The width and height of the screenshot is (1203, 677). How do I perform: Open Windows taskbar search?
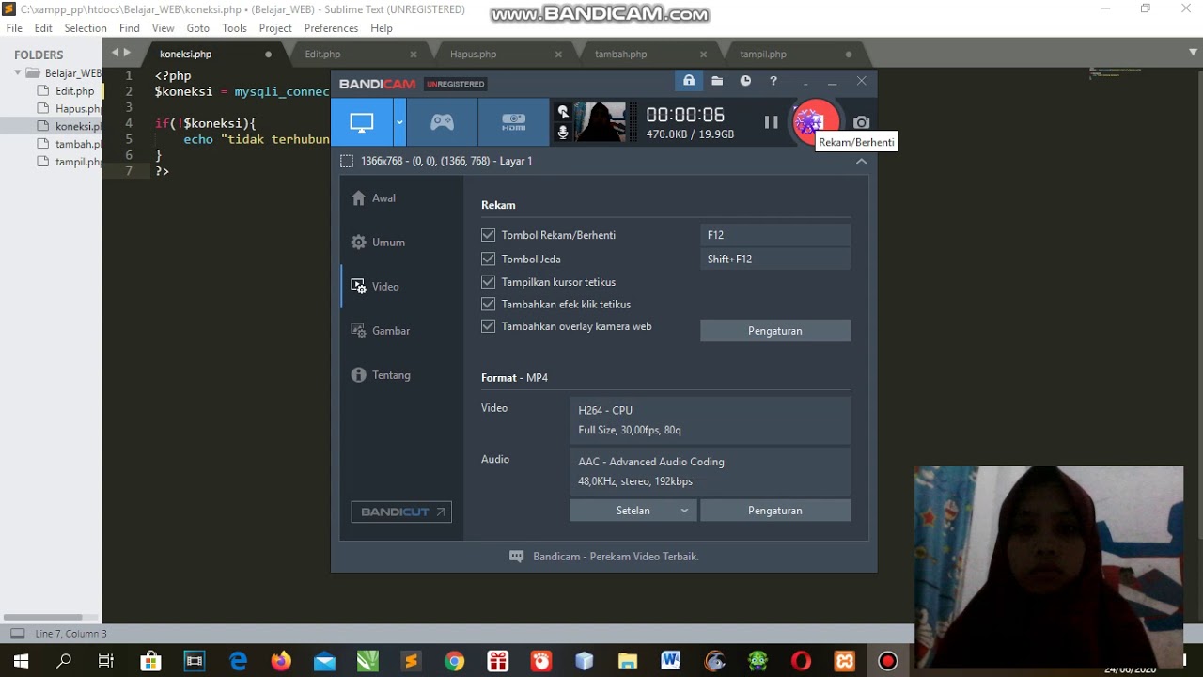(x=64, y=662)
